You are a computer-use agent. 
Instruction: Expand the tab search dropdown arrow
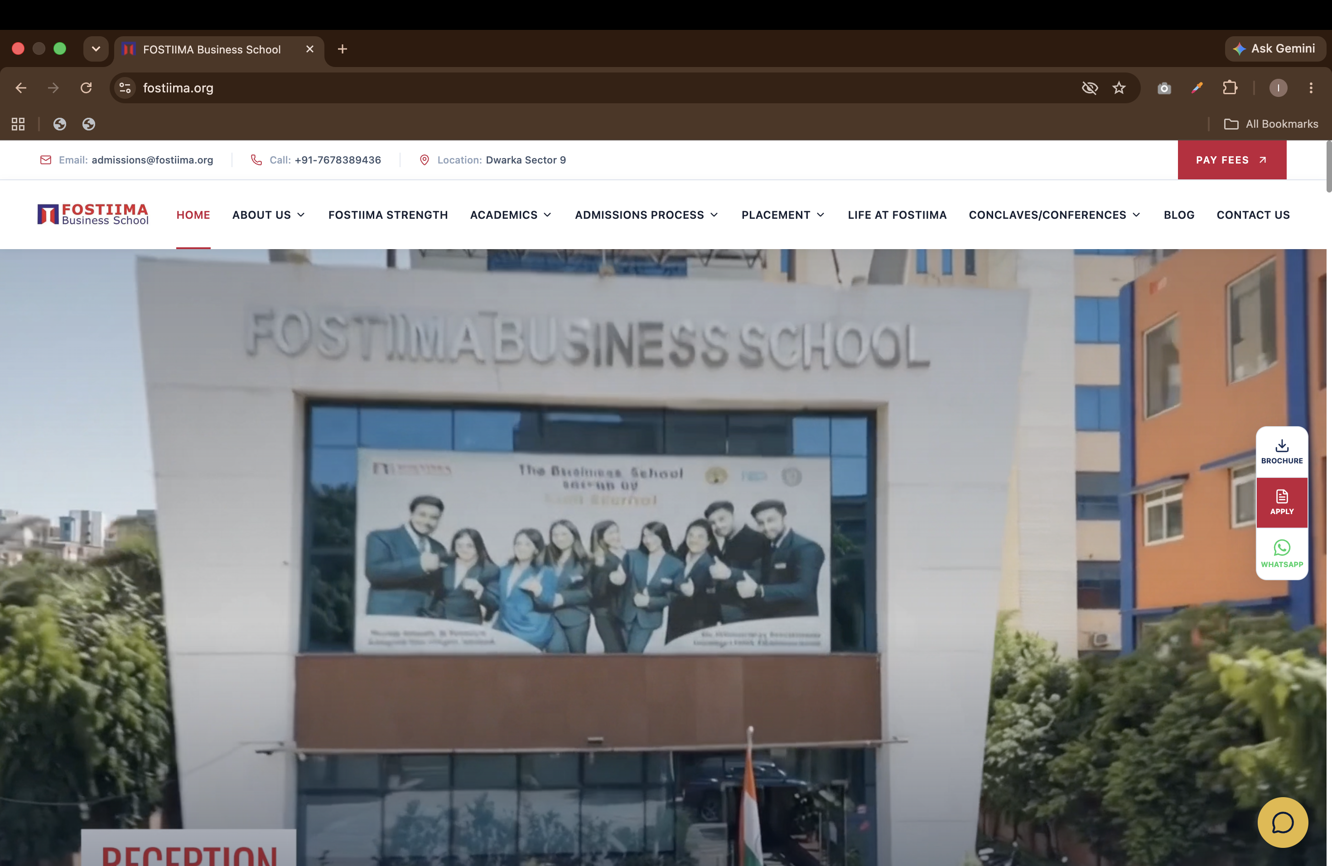point(96,49)
